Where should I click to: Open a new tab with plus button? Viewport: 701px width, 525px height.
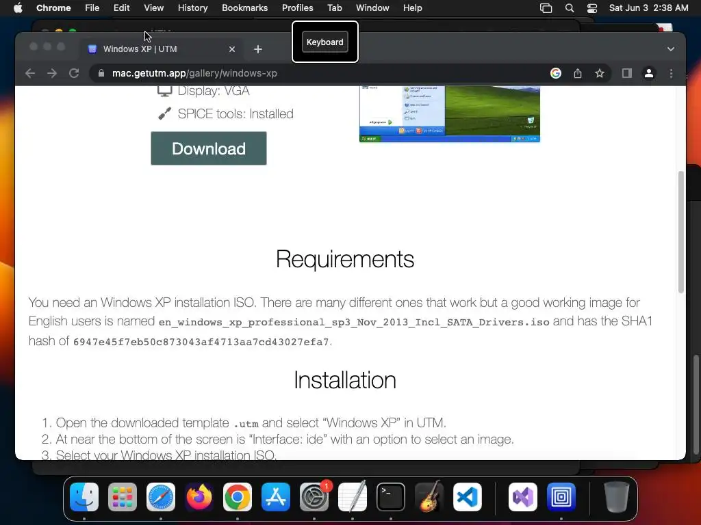258,49
